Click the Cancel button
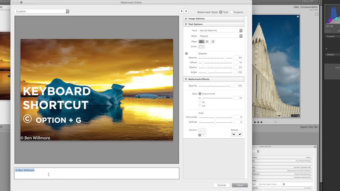This screenshot has height=191, width=340. click(222, 185)
